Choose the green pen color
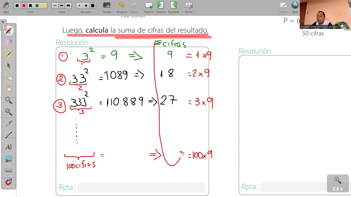351x197 pixels. 37,6
